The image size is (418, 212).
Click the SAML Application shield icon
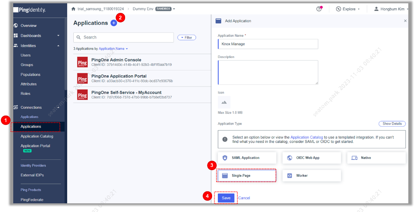coord(225,158)
